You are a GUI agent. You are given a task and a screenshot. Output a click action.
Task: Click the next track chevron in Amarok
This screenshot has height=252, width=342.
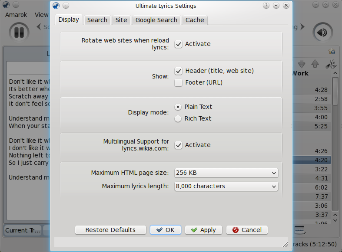click(x=302, y=27)
